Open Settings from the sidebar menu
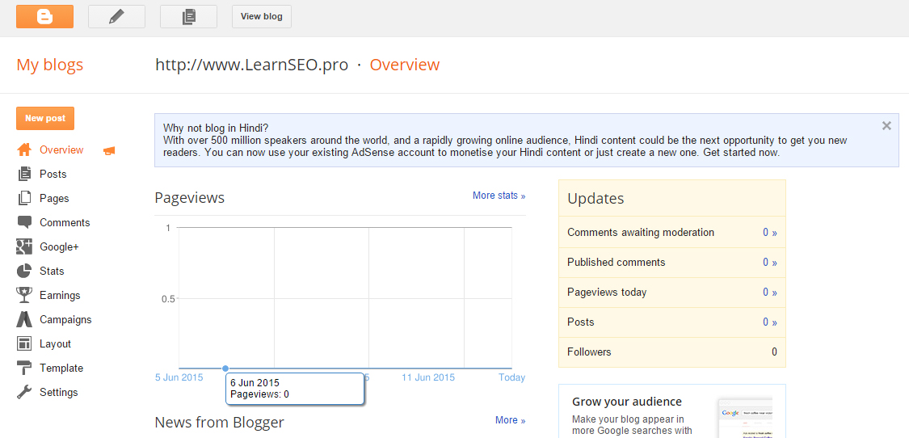 pyautogui.click(x=58, y=393)
